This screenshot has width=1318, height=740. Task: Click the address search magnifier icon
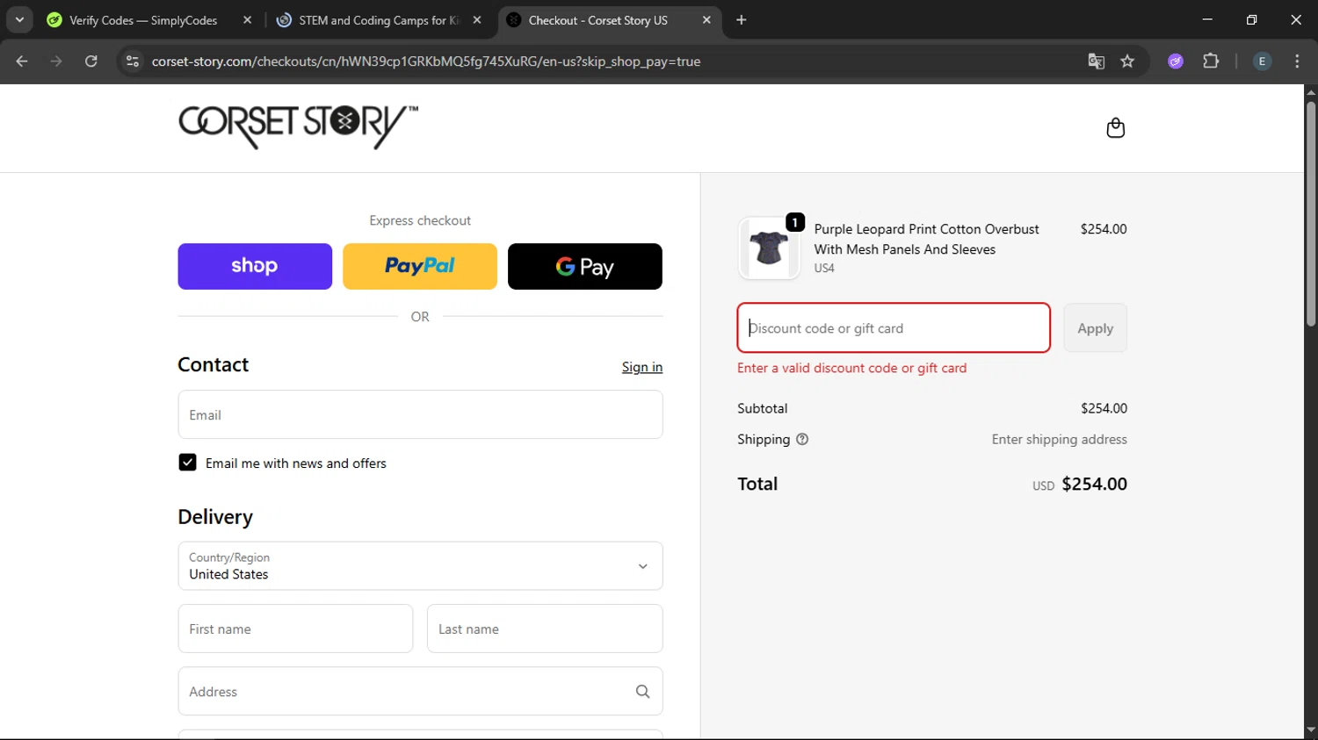[x=642, y=692]
